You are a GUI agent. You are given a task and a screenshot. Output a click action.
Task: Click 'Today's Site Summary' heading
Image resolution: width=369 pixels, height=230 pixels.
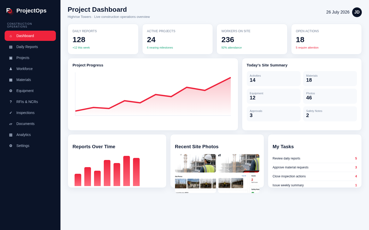267,65
